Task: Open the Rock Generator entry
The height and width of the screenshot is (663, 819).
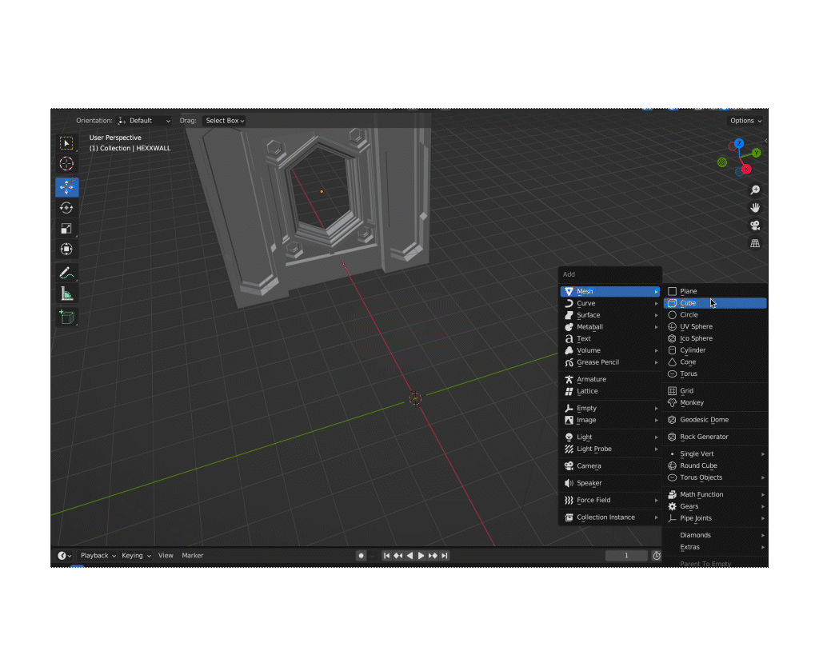Action: (715, 437)
